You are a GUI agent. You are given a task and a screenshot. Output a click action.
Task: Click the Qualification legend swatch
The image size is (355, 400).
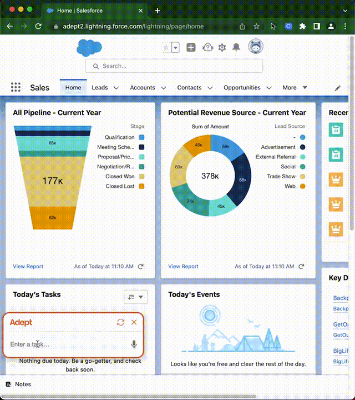(x=141, y=137)
